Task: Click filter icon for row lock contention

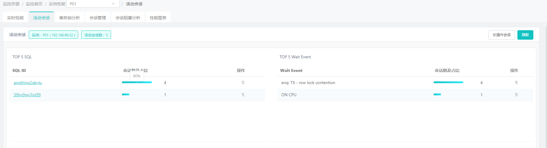Action: tap(516, 83)
